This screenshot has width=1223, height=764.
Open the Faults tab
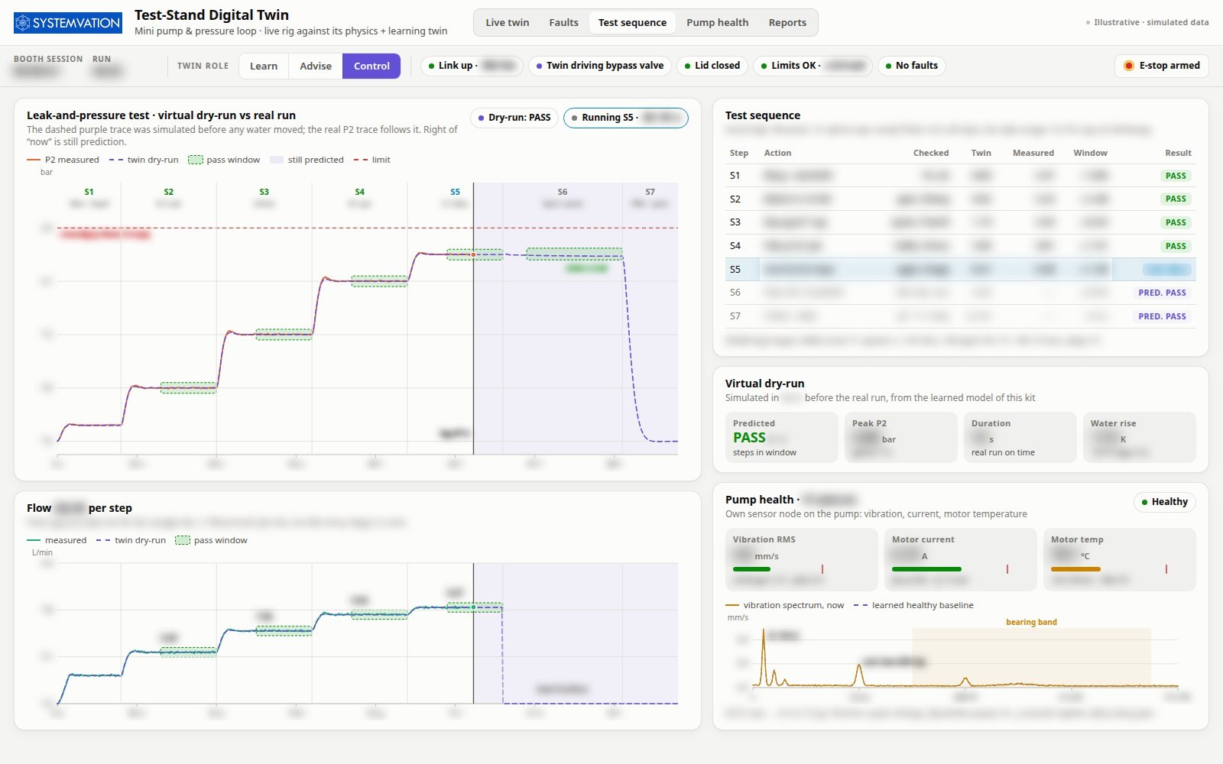(563, 23)
